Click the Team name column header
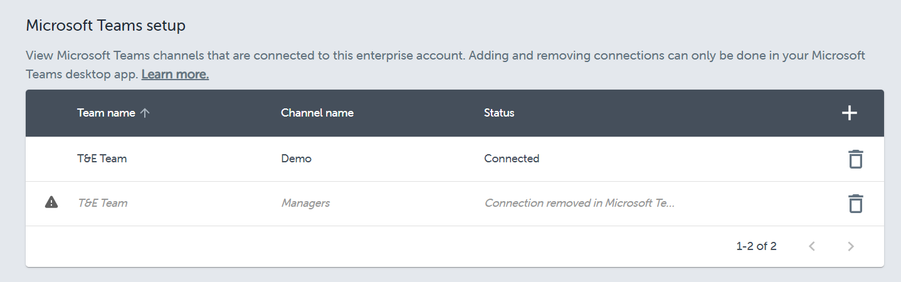This screenshot has height=282, width=901. (106, 113)
